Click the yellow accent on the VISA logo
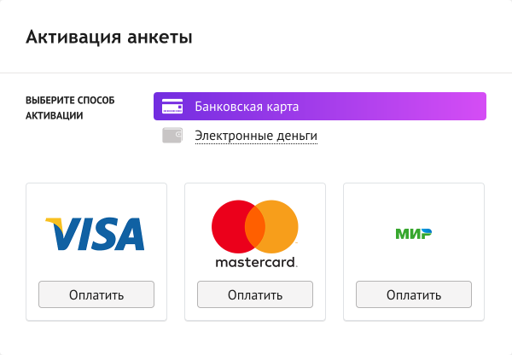The image size is (512, 355). coord(54,223)
